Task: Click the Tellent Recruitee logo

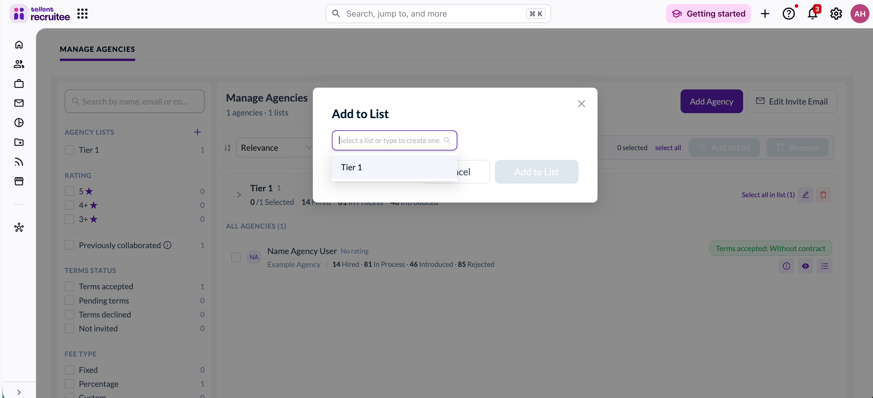Action: [40, 14]
